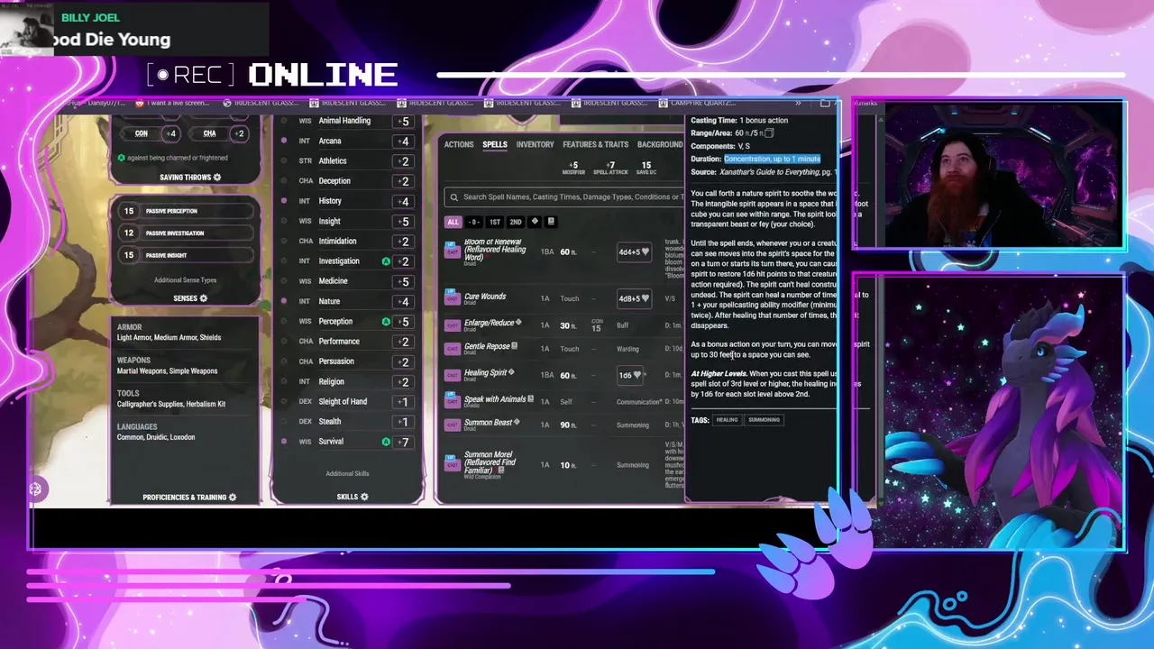Switch to the Inventory tab
This screenshot has width=1154, height=649.
tap(535, 144)
